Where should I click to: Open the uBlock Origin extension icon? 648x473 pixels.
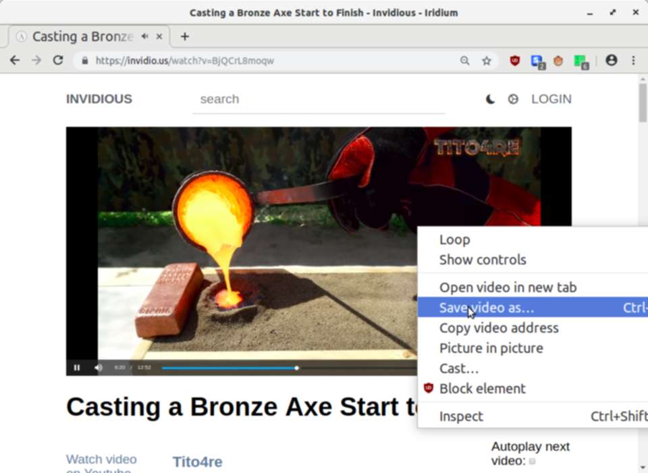[514, 61]
